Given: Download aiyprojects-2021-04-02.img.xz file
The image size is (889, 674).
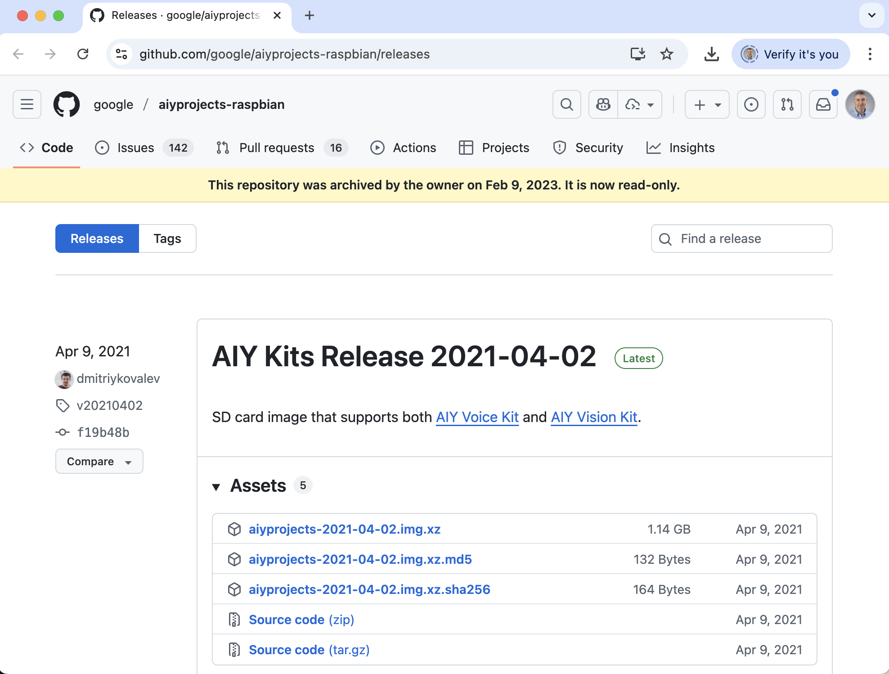Looking at the screenshot, I should point(344,529).
